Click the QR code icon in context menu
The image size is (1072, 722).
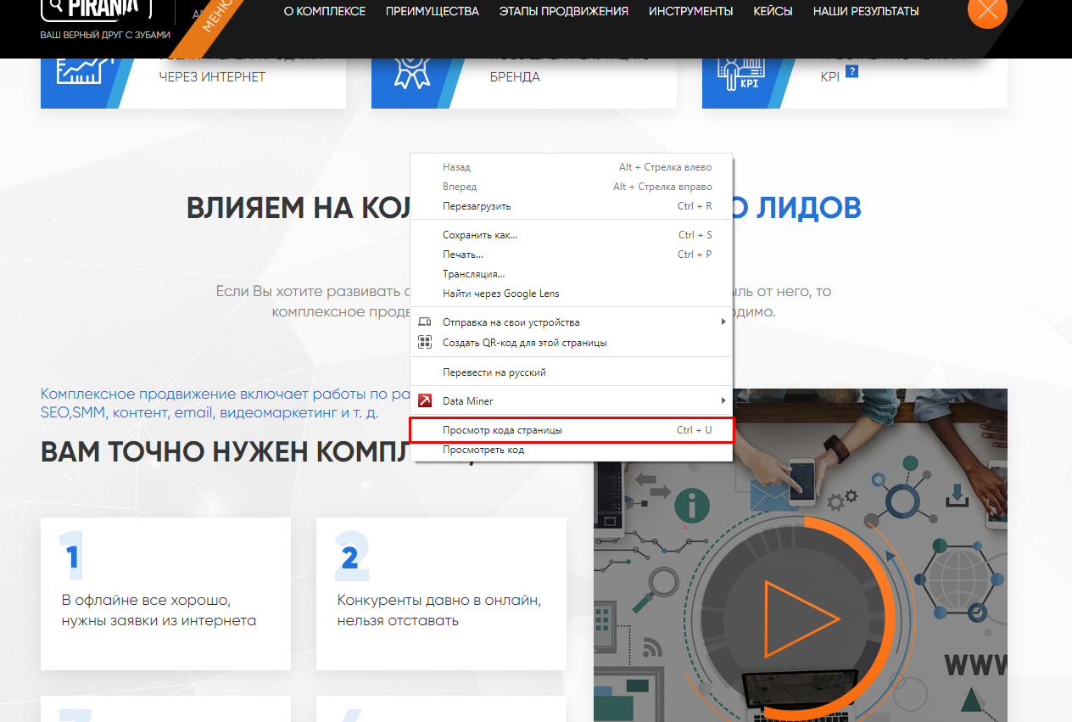pos(426,343)
